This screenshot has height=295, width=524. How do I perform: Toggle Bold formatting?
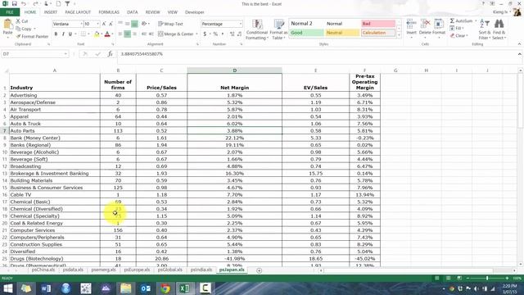[x=56, y=34]
